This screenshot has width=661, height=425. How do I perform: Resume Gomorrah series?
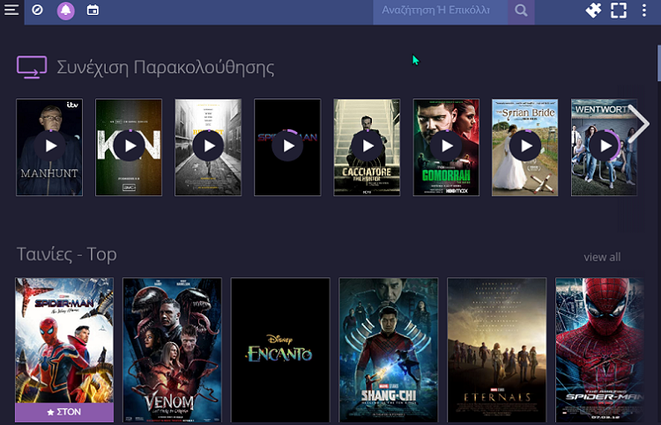coord(446,147)
